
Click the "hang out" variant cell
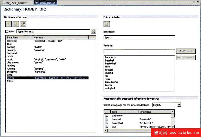pos(40,72)
